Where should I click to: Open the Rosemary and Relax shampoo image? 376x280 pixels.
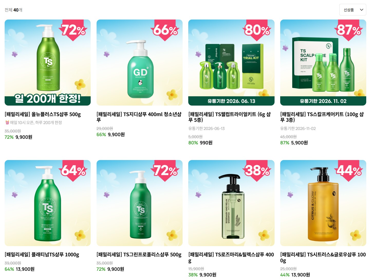tap(231, 203)
